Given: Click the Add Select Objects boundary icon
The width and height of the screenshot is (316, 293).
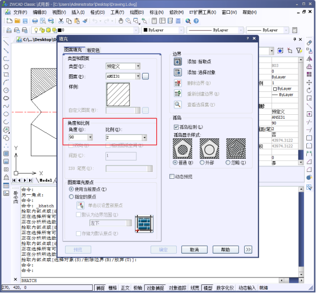Looking at the screenshot, I should pos(177,72).
